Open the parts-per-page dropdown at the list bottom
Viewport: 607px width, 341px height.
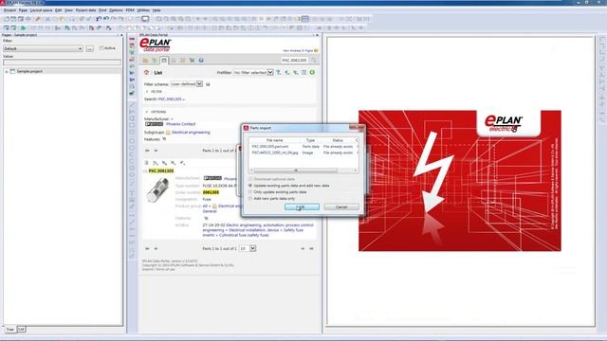247,248
